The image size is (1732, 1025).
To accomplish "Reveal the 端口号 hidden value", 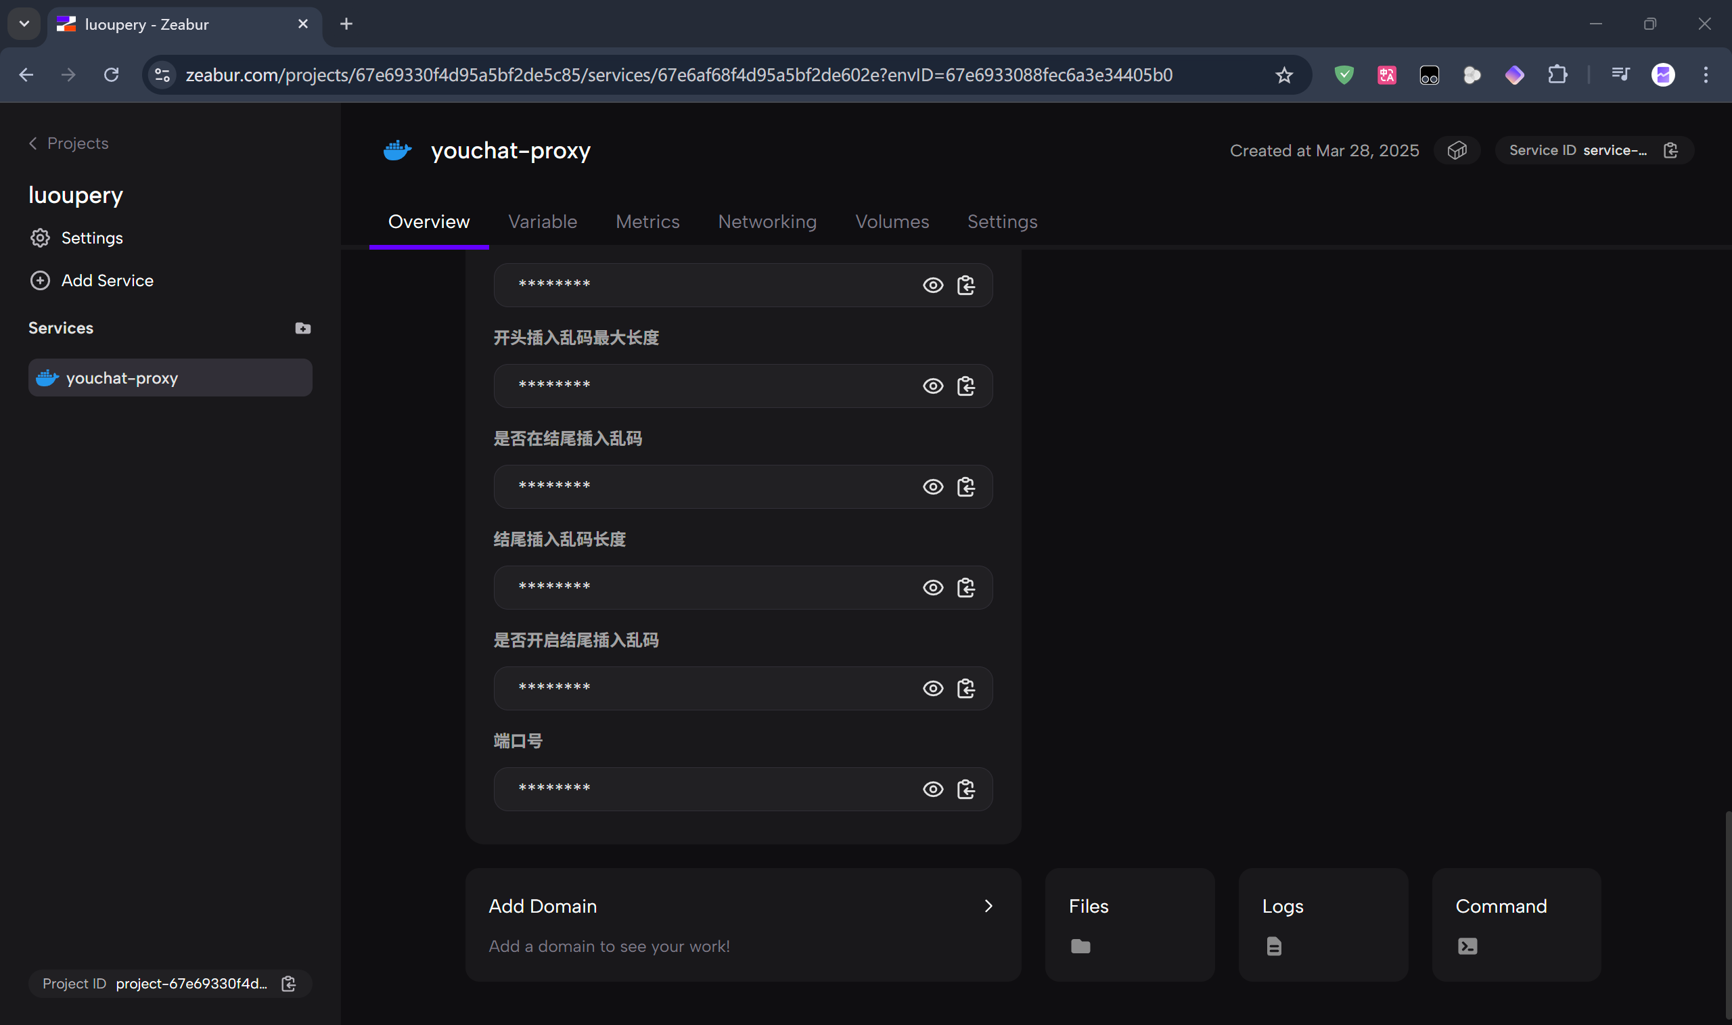I will click(932, 789).
